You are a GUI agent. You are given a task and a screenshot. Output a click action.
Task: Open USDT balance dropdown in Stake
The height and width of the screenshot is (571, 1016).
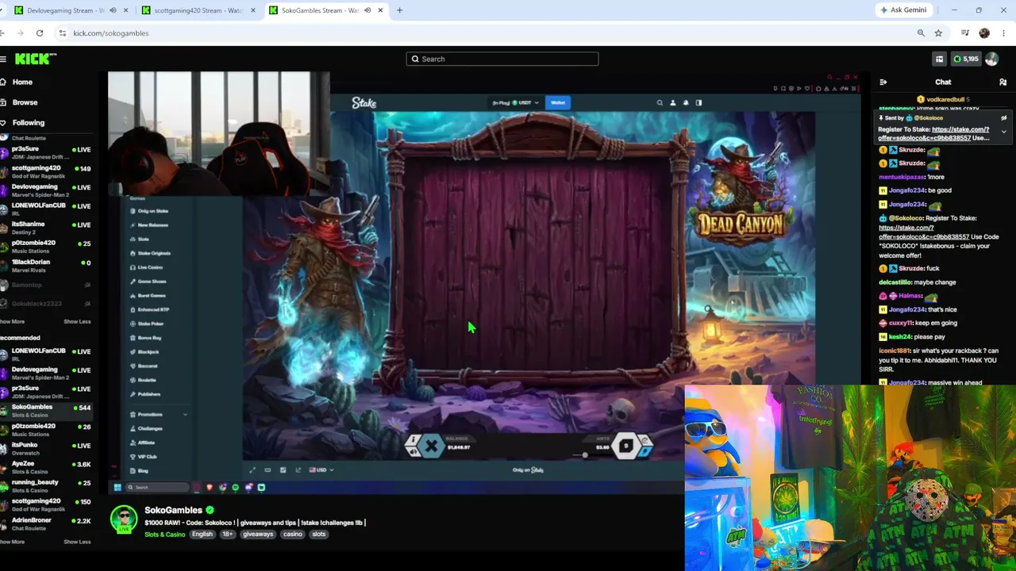tap(515, 102)
